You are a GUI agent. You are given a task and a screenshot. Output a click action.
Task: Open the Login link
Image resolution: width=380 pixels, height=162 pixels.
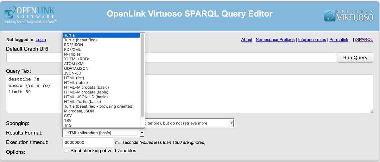tap(41, 39)
